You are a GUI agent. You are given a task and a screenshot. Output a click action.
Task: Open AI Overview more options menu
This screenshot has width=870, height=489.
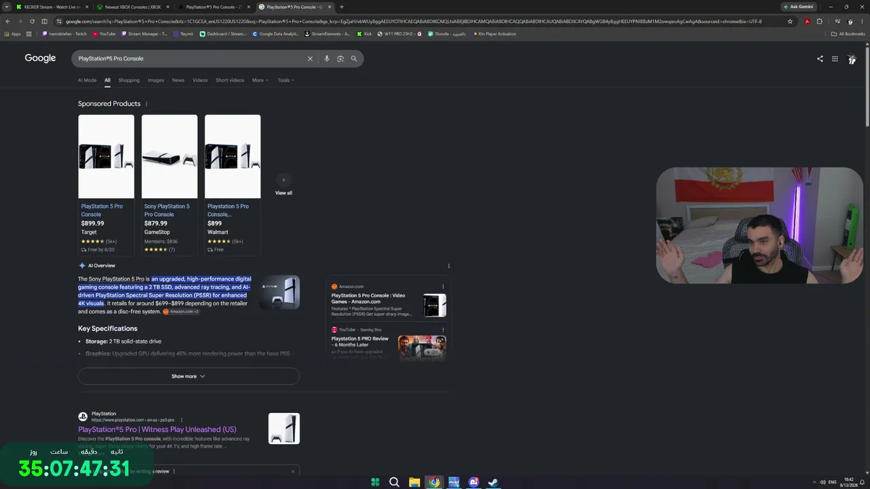pyautogui.click(x=449, y=266)
